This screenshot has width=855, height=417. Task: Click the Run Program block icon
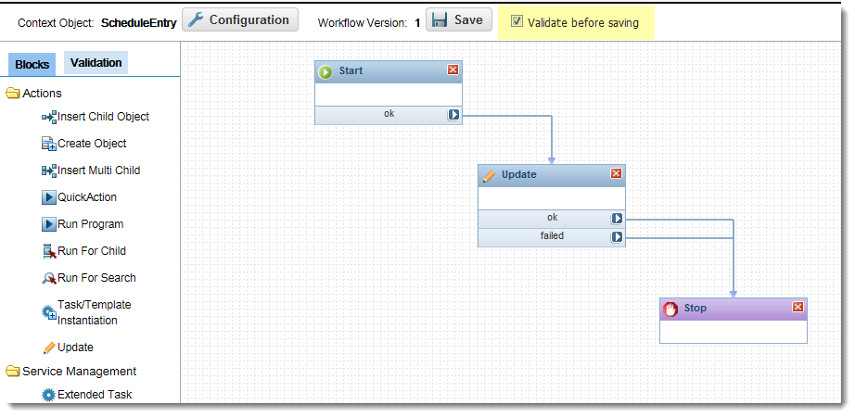(x=49, y=224)
